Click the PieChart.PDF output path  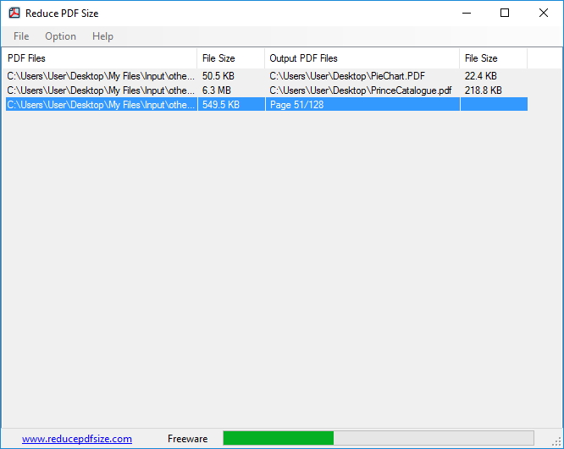click(x=347, y=76)
